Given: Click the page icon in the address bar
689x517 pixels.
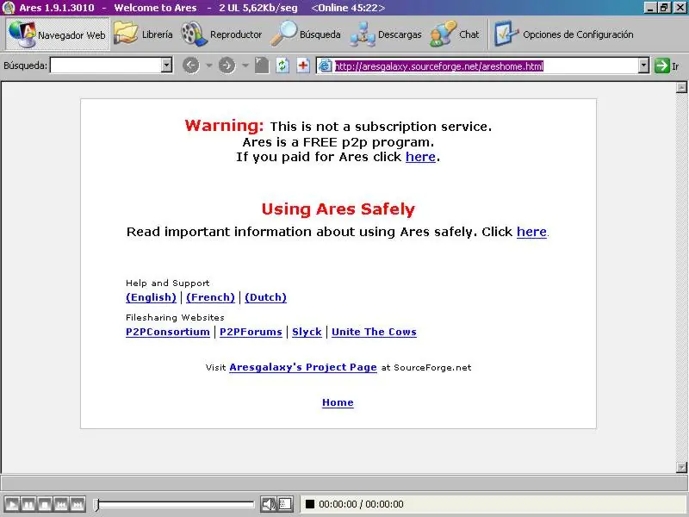Looking at the screenshot, I should [325, 66].
